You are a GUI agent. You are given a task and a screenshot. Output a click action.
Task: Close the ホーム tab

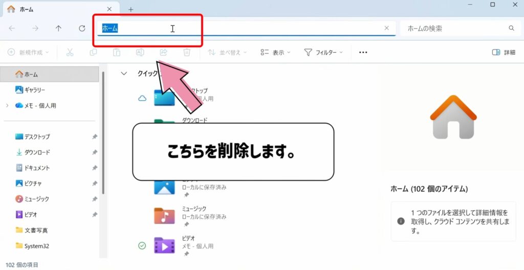(x=110, y=9)
